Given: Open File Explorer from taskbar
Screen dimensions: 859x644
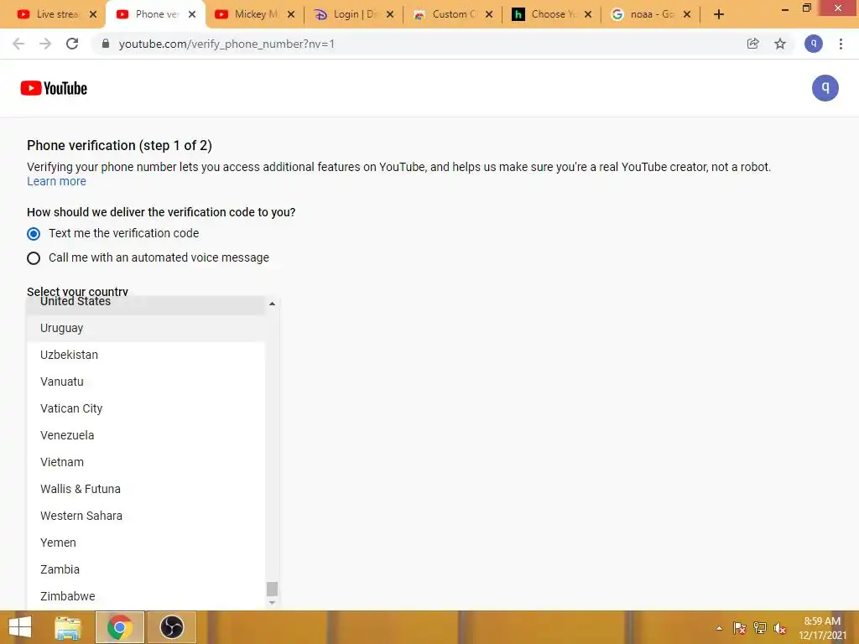Looking at the screenshot, I should 68,627.
